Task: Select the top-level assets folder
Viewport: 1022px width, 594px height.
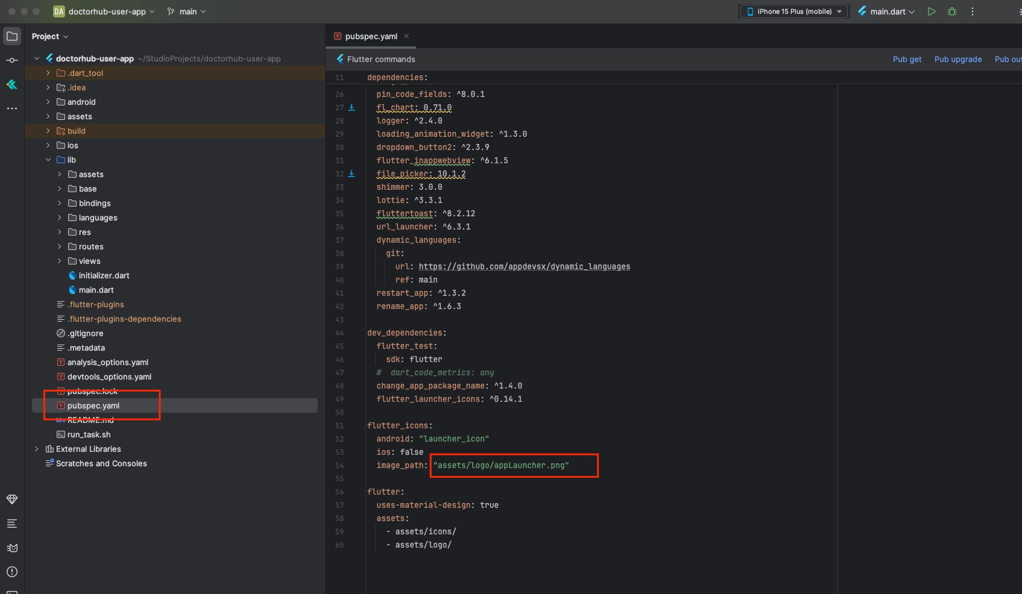Action: 80,116
